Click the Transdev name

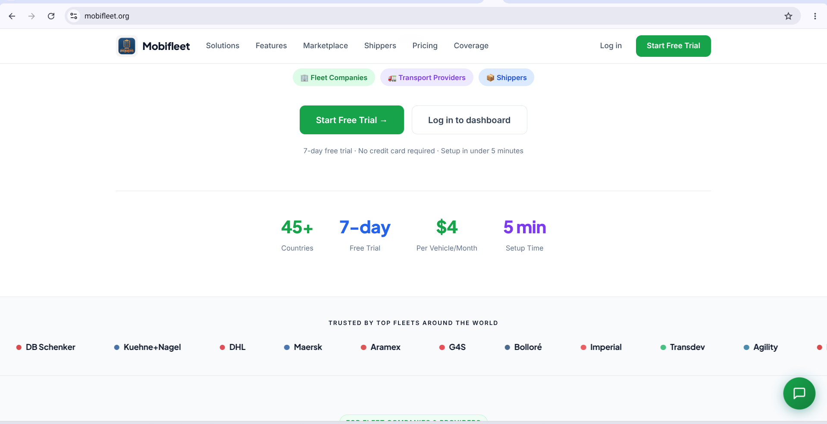pyautogui.click(x=687, y=347)
